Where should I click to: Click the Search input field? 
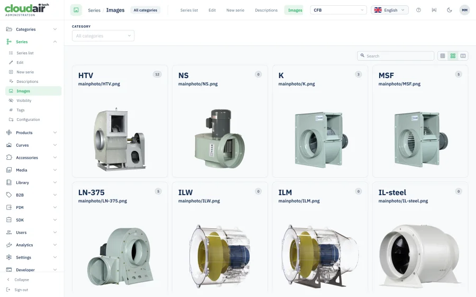[396, 56]
